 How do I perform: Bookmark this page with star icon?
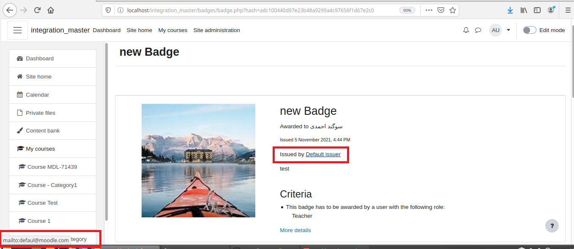click(x=453, y=10)
